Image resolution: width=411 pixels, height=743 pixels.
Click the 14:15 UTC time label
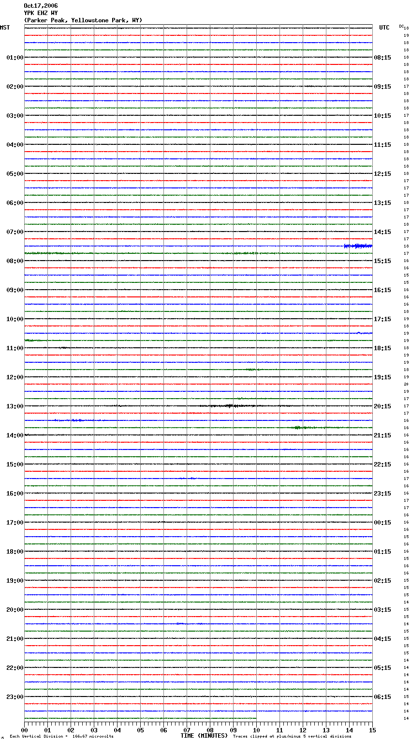382,232
